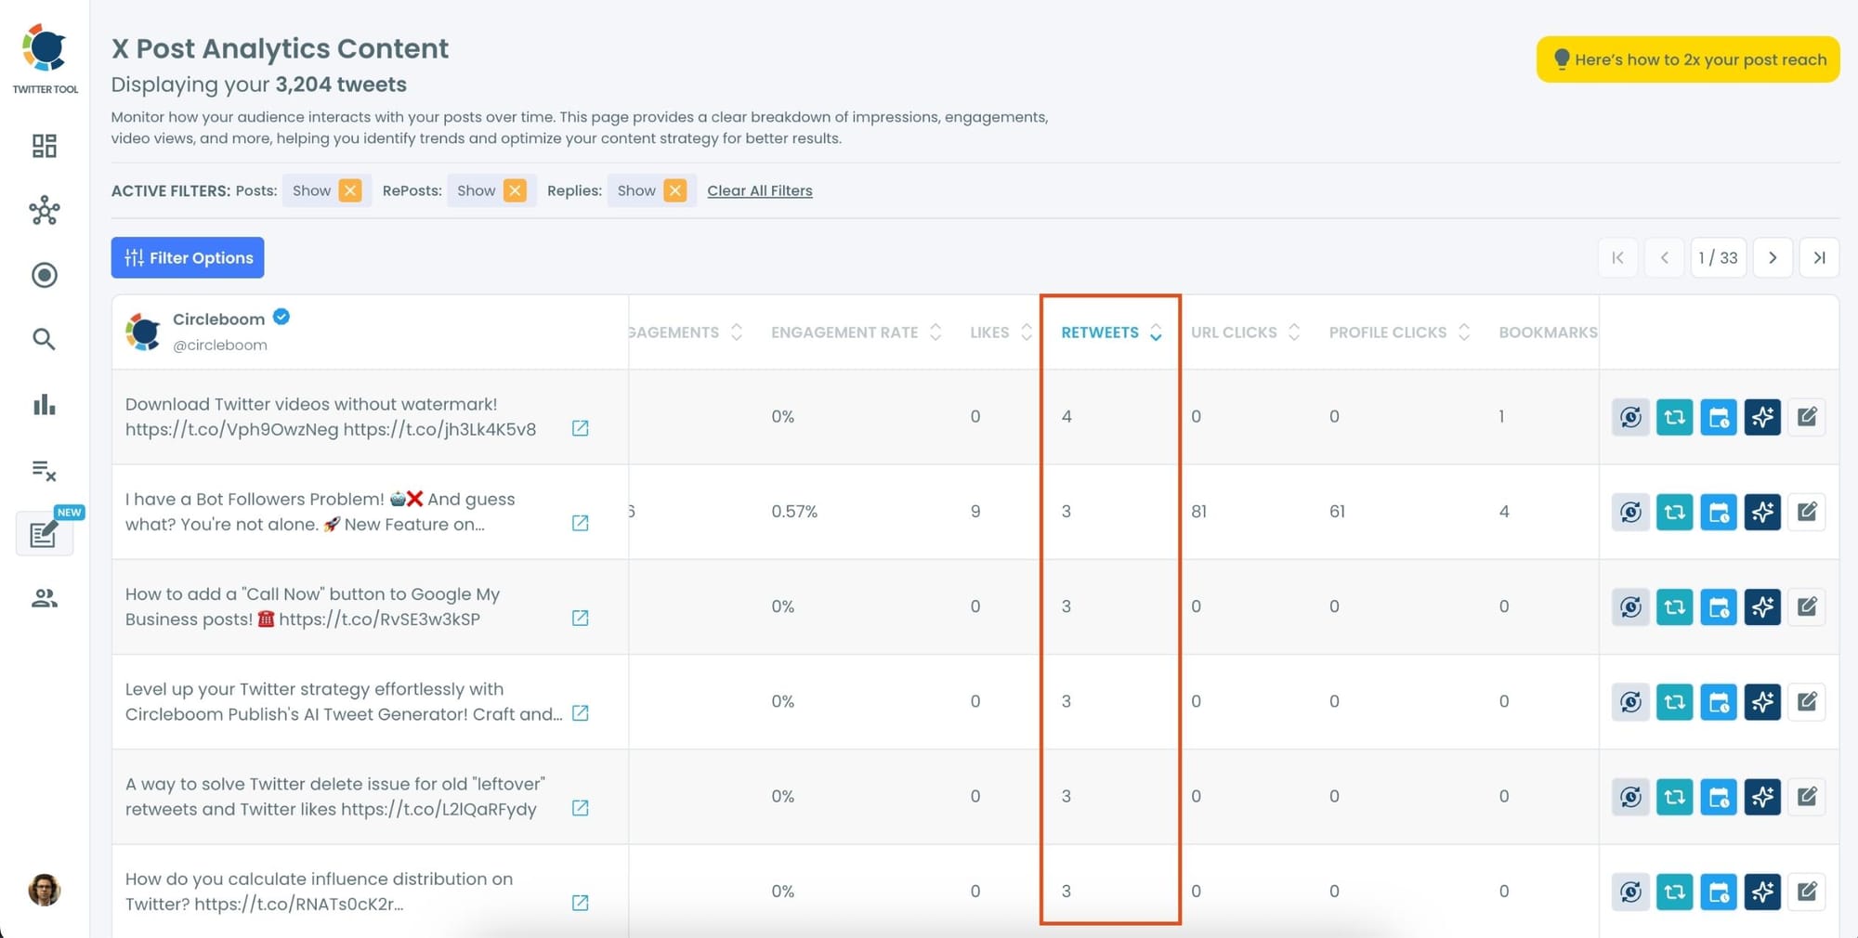This screenshot has width=1858, height=938.
Task: Click the 81 URL clicks value
Action: pyautogui.click(x=1199, y=512)
